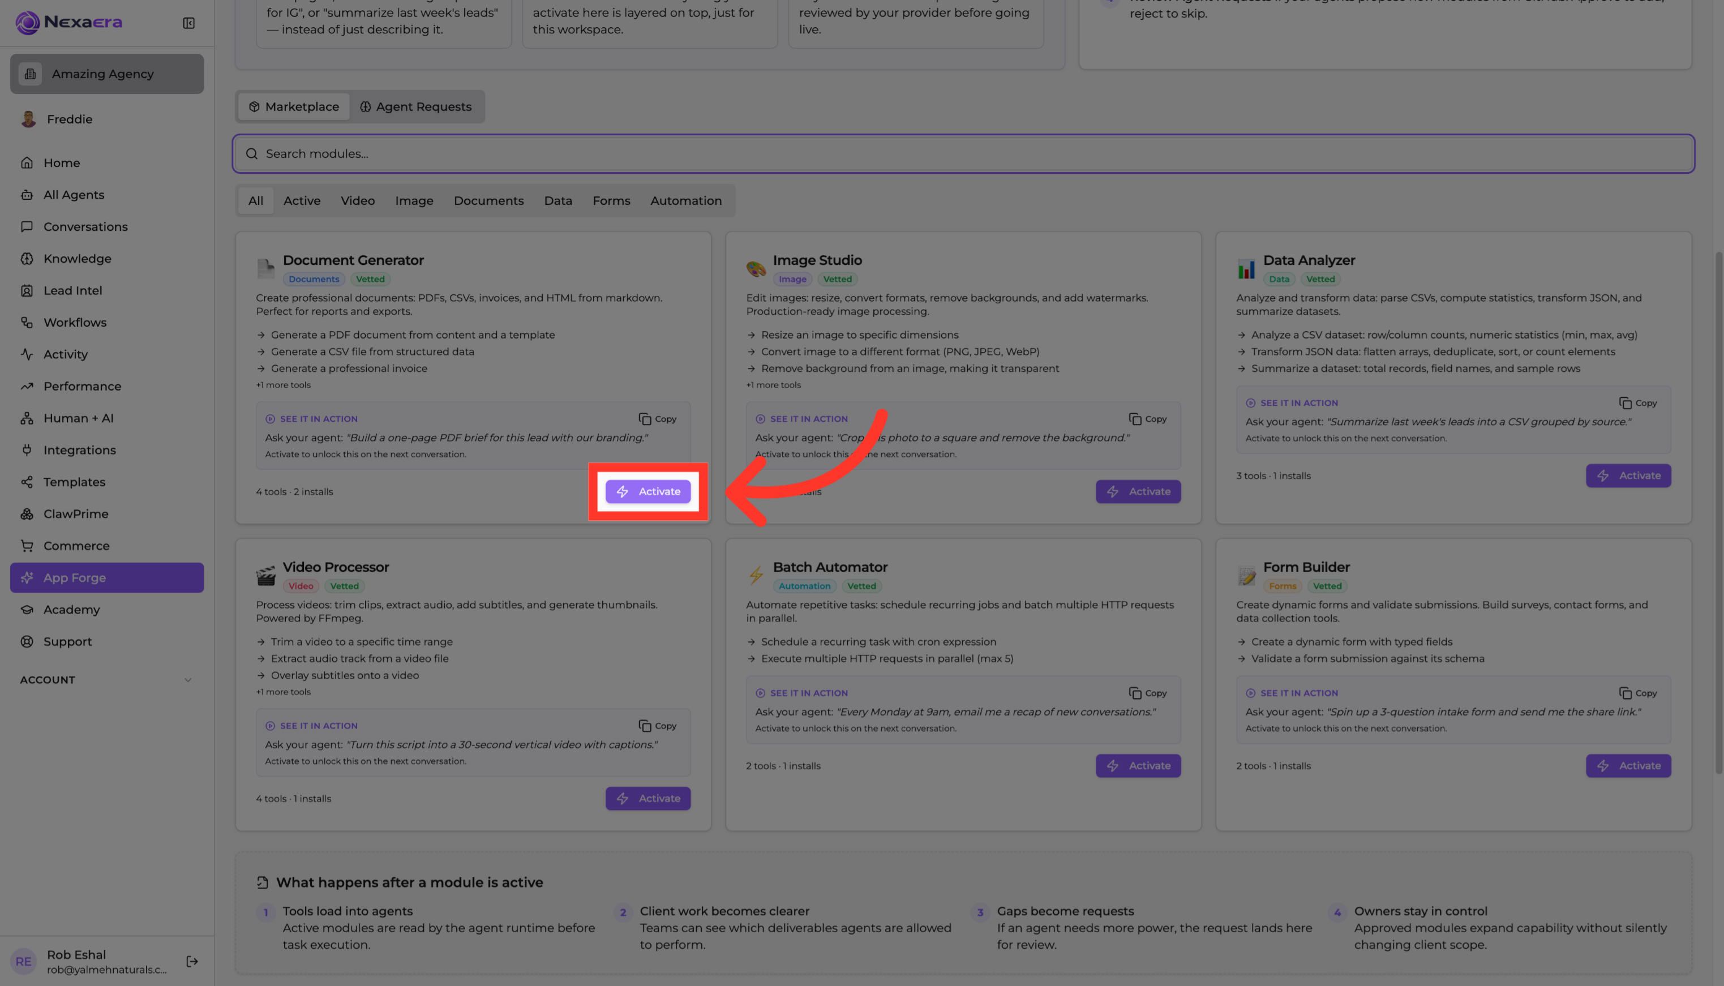Copy the Image Studio example prompt
Viewport: 1724px width, 986px height.
(x=1148, y=418)
